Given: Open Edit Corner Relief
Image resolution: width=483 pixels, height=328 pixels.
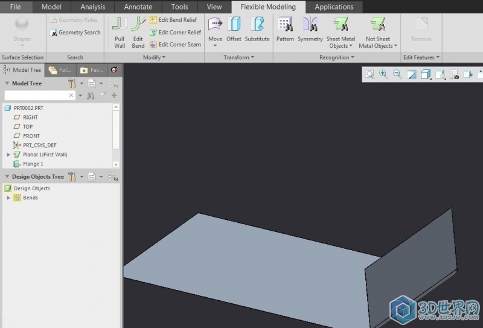Looking at the screenshot, I should click(x=175, y=32).
